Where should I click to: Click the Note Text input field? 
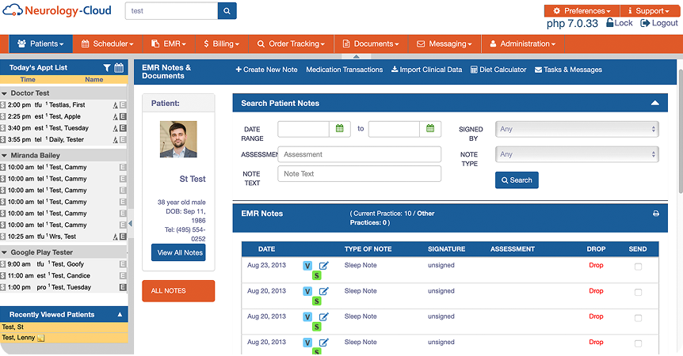pyautogui.click(x=360, y=174)
